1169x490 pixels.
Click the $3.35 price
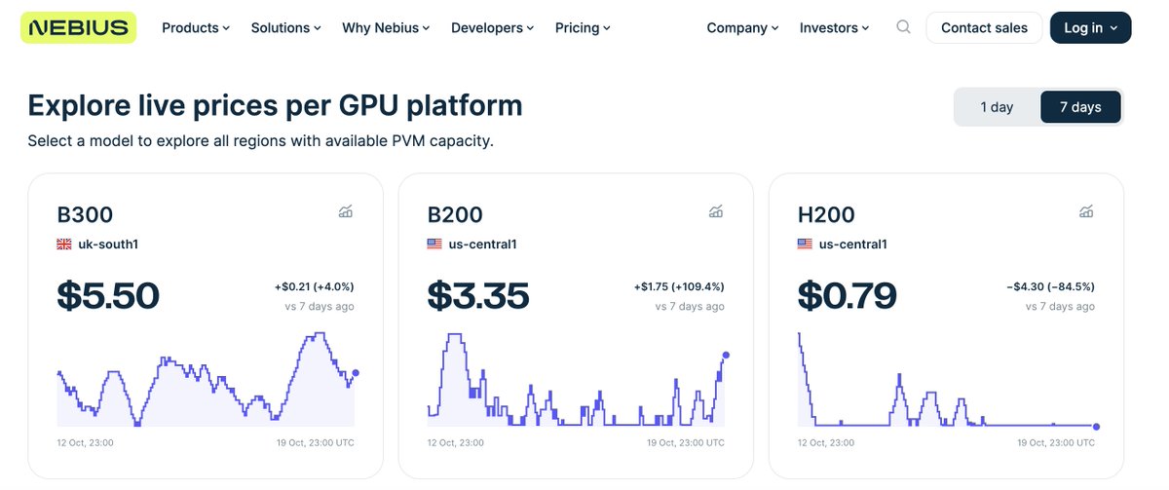(478, 295)
